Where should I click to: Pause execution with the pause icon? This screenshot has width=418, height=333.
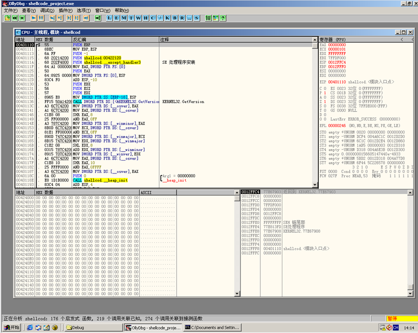(x=40, y=18)
